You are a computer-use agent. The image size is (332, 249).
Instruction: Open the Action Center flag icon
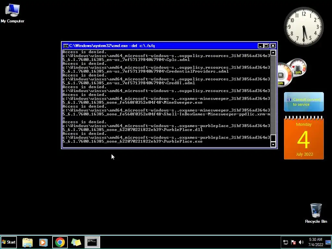click(293, 242)
